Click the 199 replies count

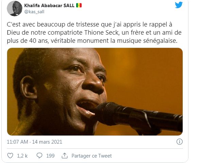[50, 156]
